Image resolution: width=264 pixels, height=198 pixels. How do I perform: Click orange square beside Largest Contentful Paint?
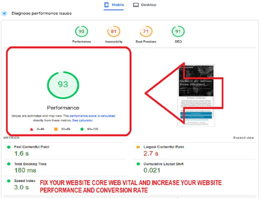[138, 147]
